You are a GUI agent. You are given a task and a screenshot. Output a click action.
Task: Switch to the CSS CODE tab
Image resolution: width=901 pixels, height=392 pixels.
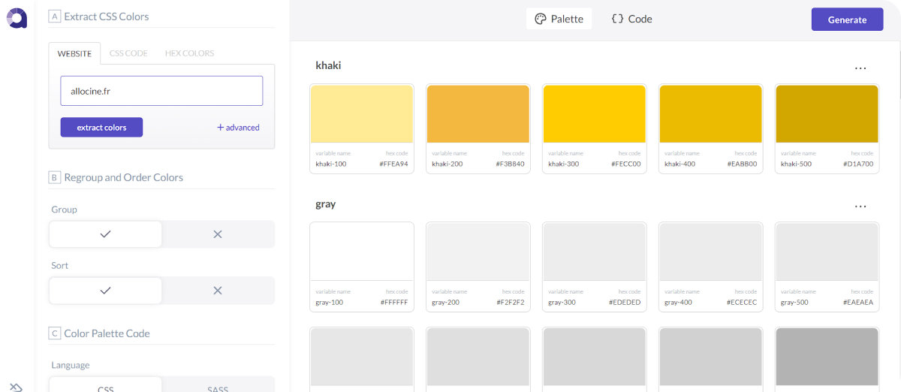click(x=128, y=53)
